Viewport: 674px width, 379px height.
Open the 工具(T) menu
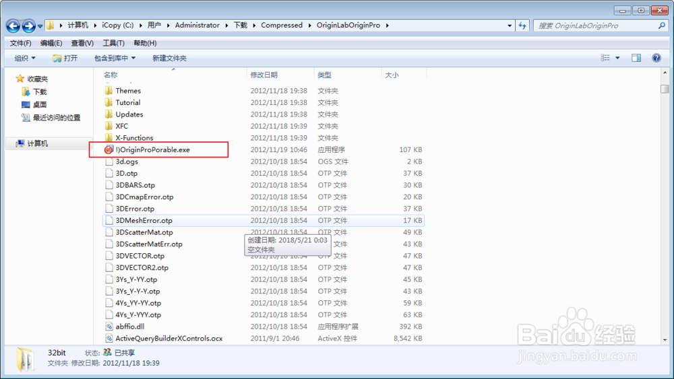pos(113,43)
